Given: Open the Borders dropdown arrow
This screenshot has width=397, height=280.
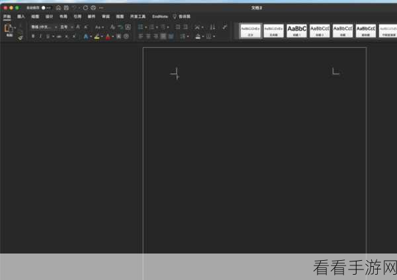Looking at the screenshot, I should coord(214,37).
